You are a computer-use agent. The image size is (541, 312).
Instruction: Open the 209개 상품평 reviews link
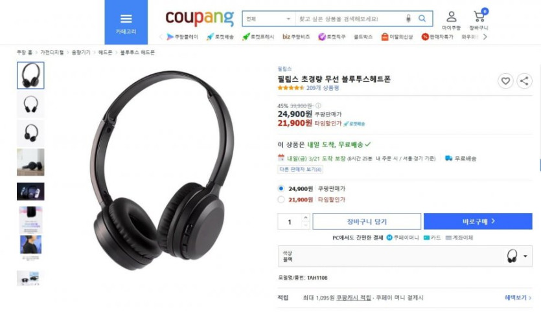323,88
